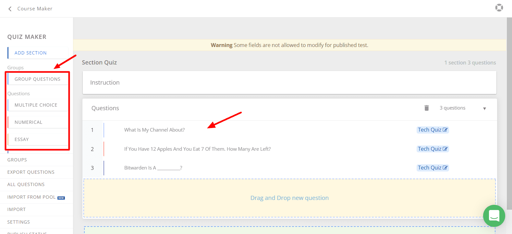Expand the Instruction panel
Image resolution: width=512 pixels, height=234 pixels.
pos(289,83)
